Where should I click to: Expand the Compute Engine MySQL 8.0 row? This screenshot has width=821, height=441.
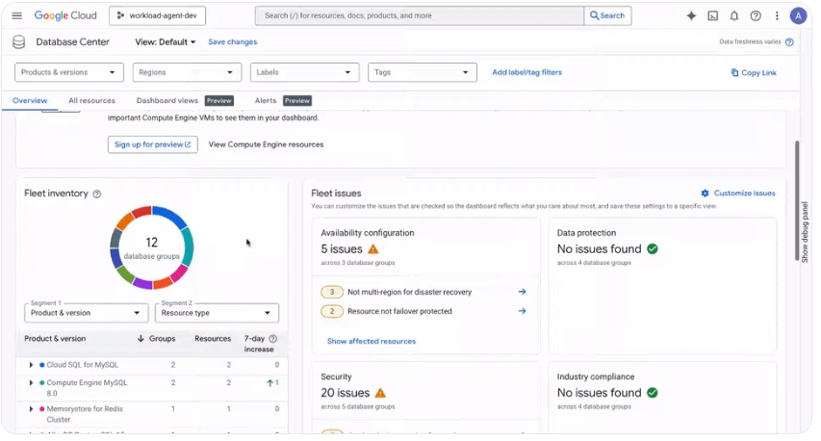point(31,383)
